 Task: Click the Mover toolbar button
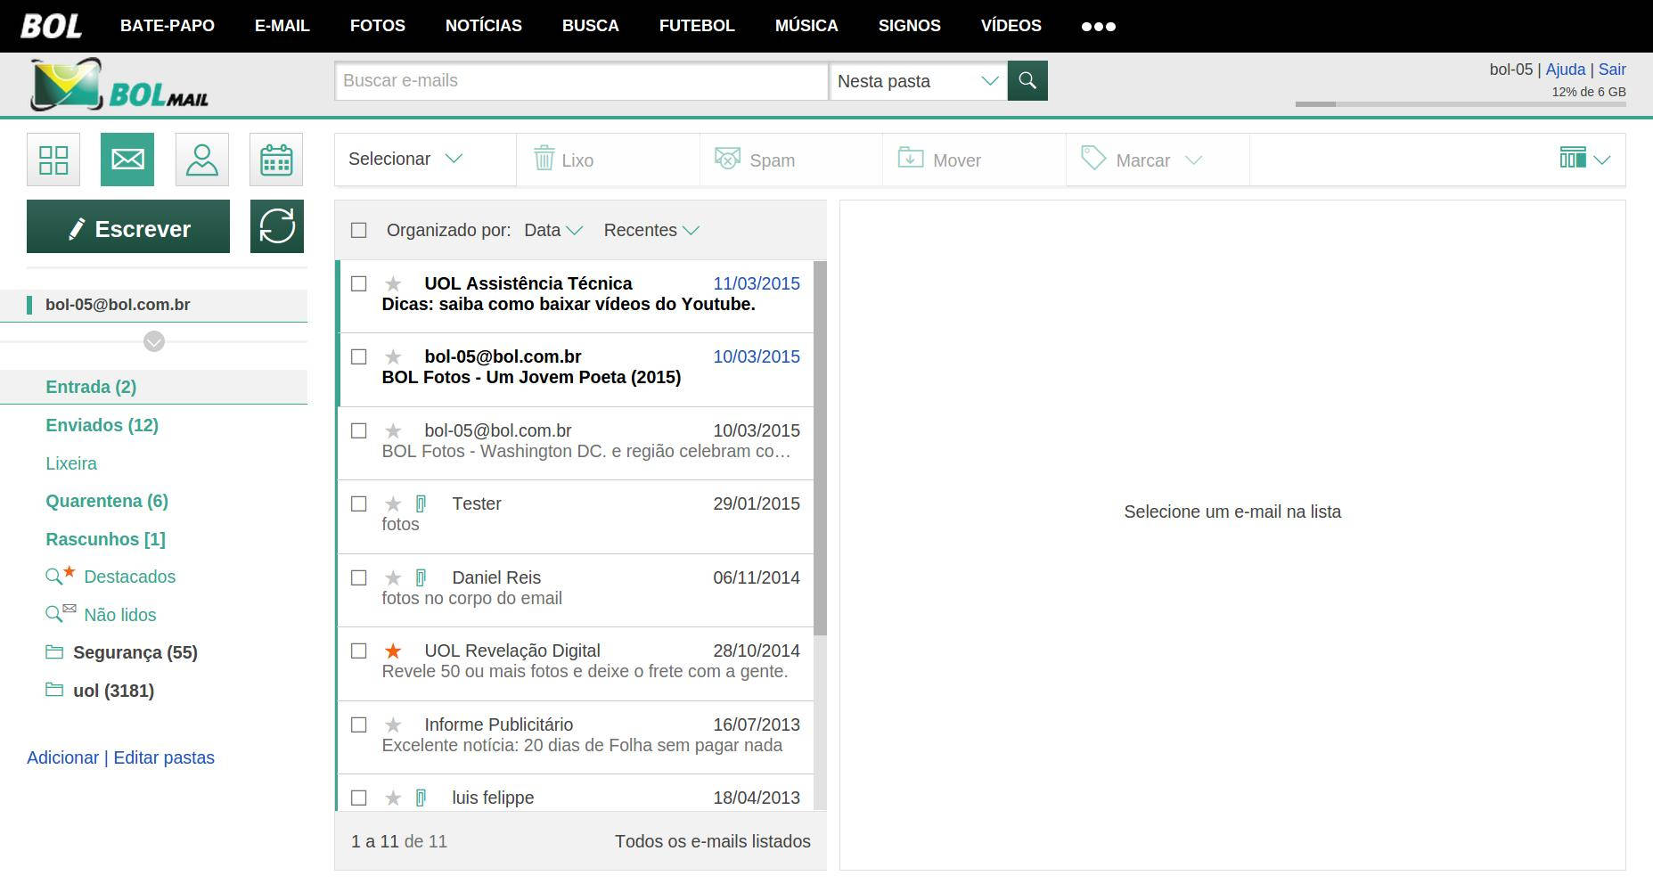[975, 160]
